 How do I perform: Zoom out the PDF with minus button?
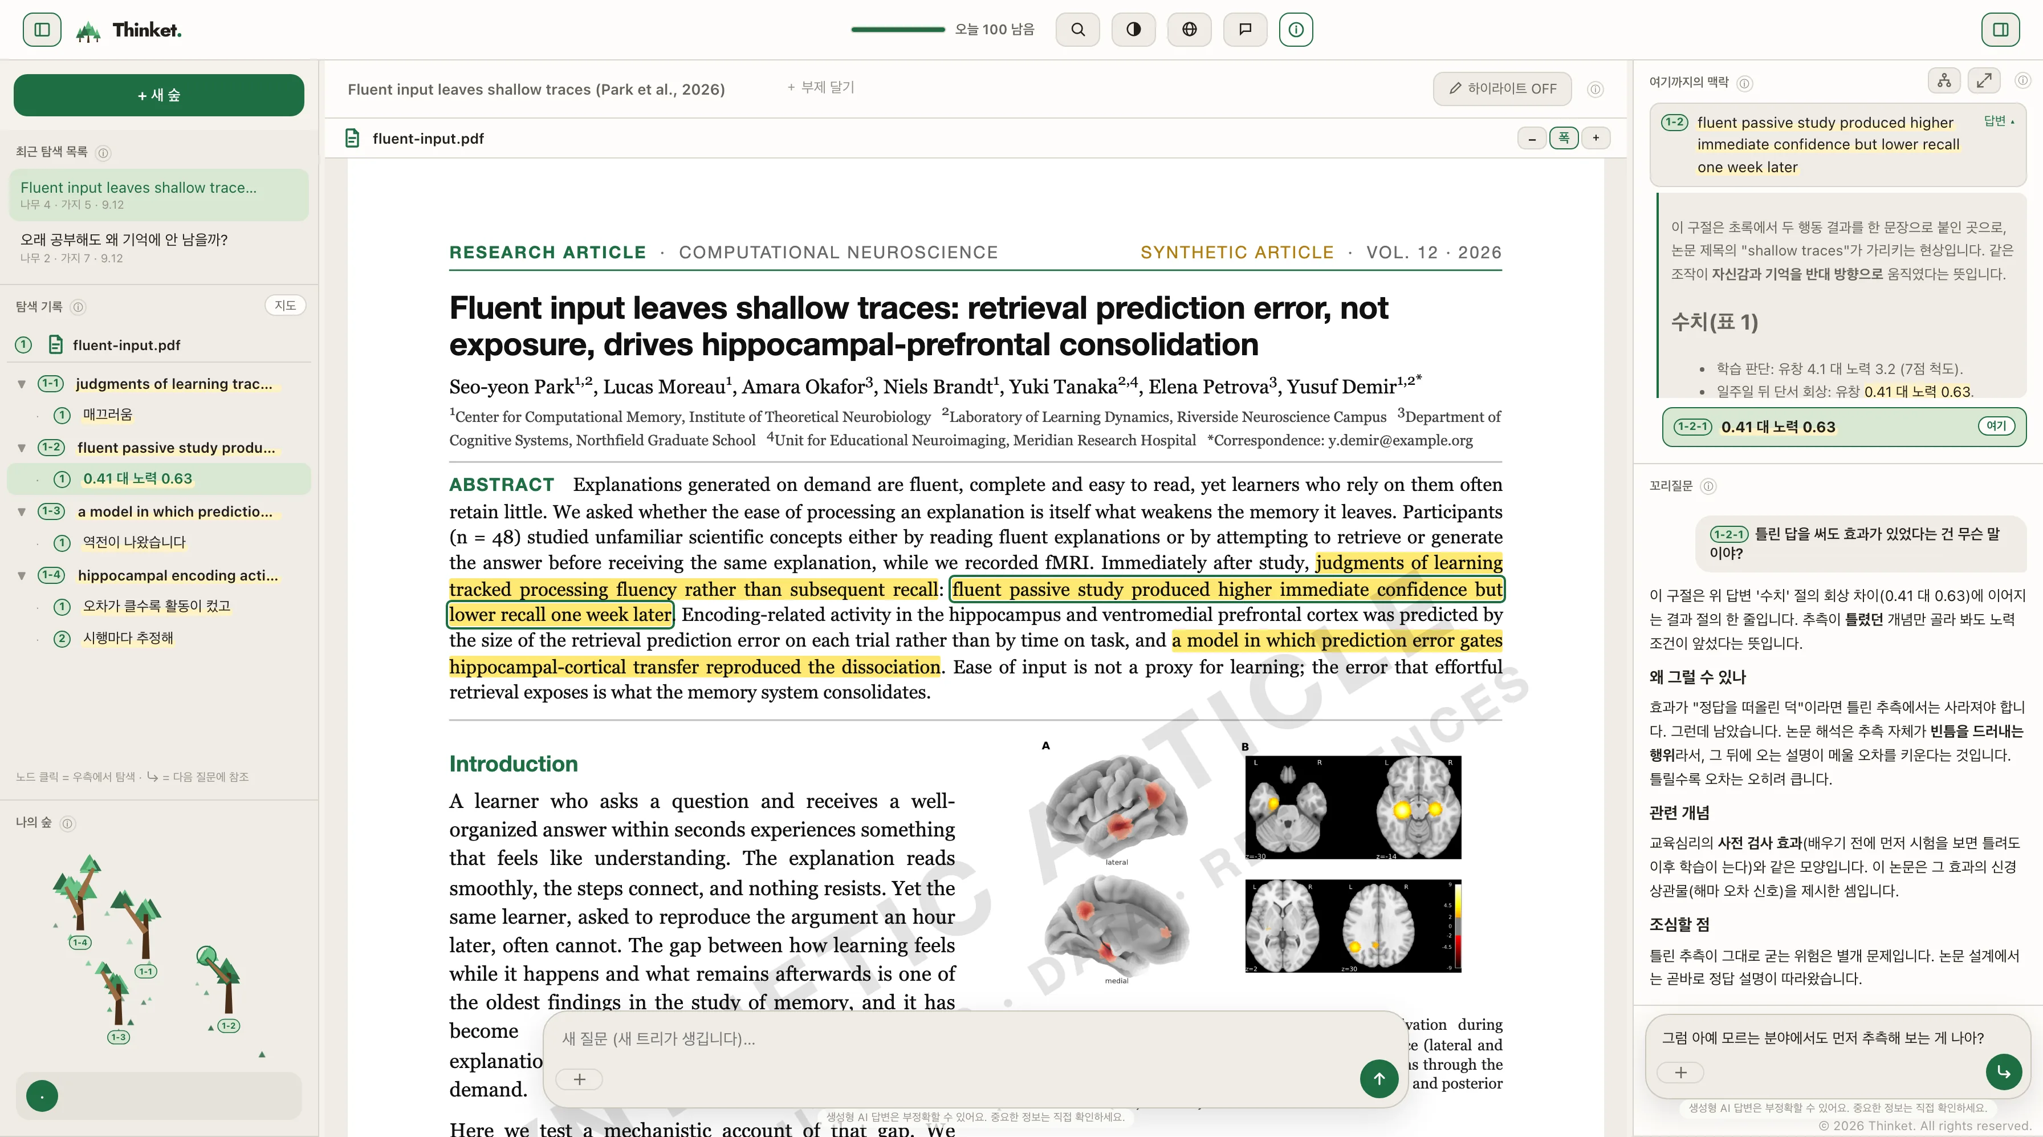click(1532, 138)
